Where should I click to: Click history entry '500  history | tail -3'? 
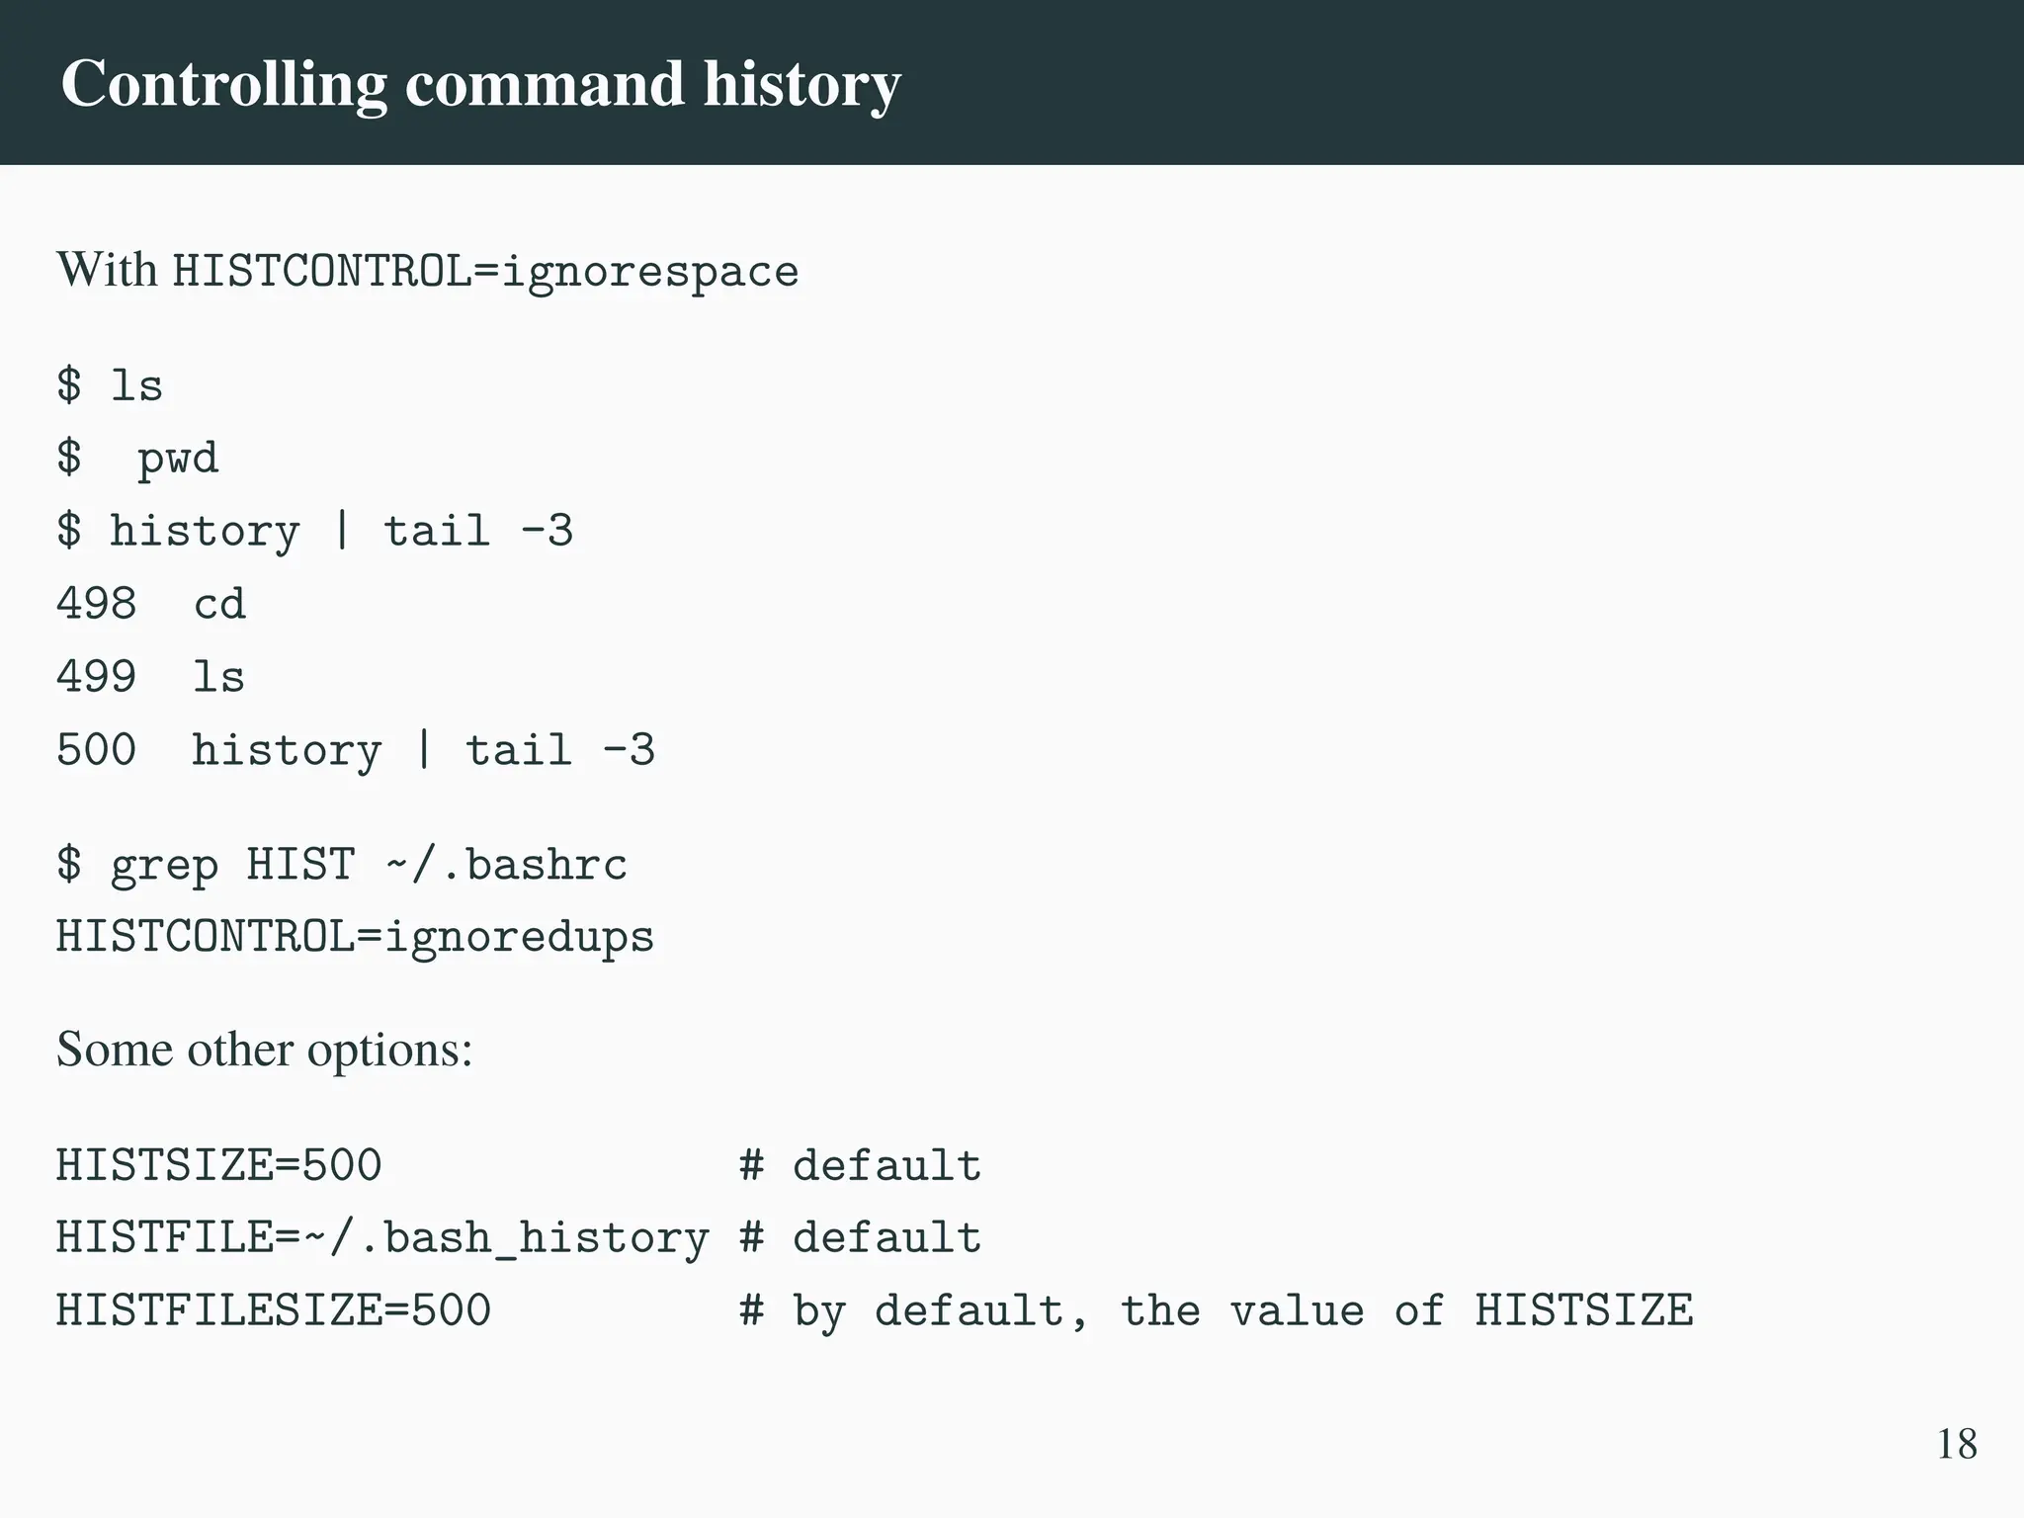(355, 750)
